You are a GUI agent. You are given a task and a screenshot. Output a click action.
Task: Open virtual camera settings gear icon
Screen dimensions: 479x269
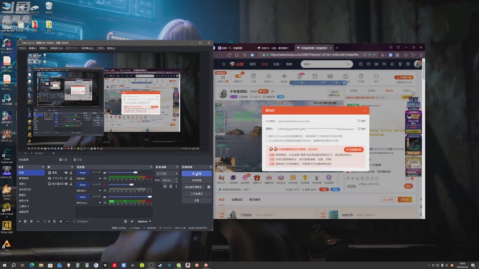[208, 187]
